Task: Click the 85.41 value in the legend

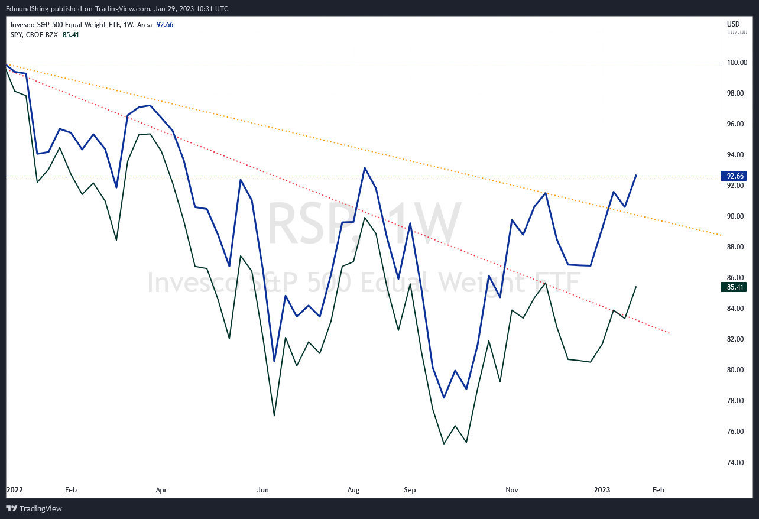Action: [x=70, y=35]
